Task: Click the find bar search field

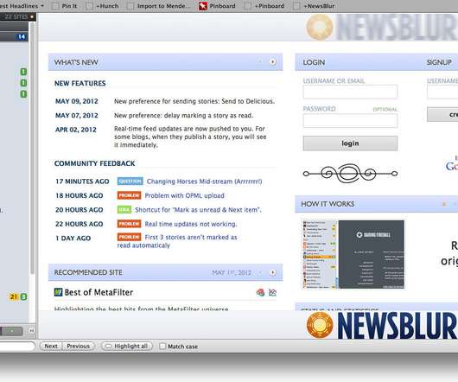Action: click(x=17, y=346)
